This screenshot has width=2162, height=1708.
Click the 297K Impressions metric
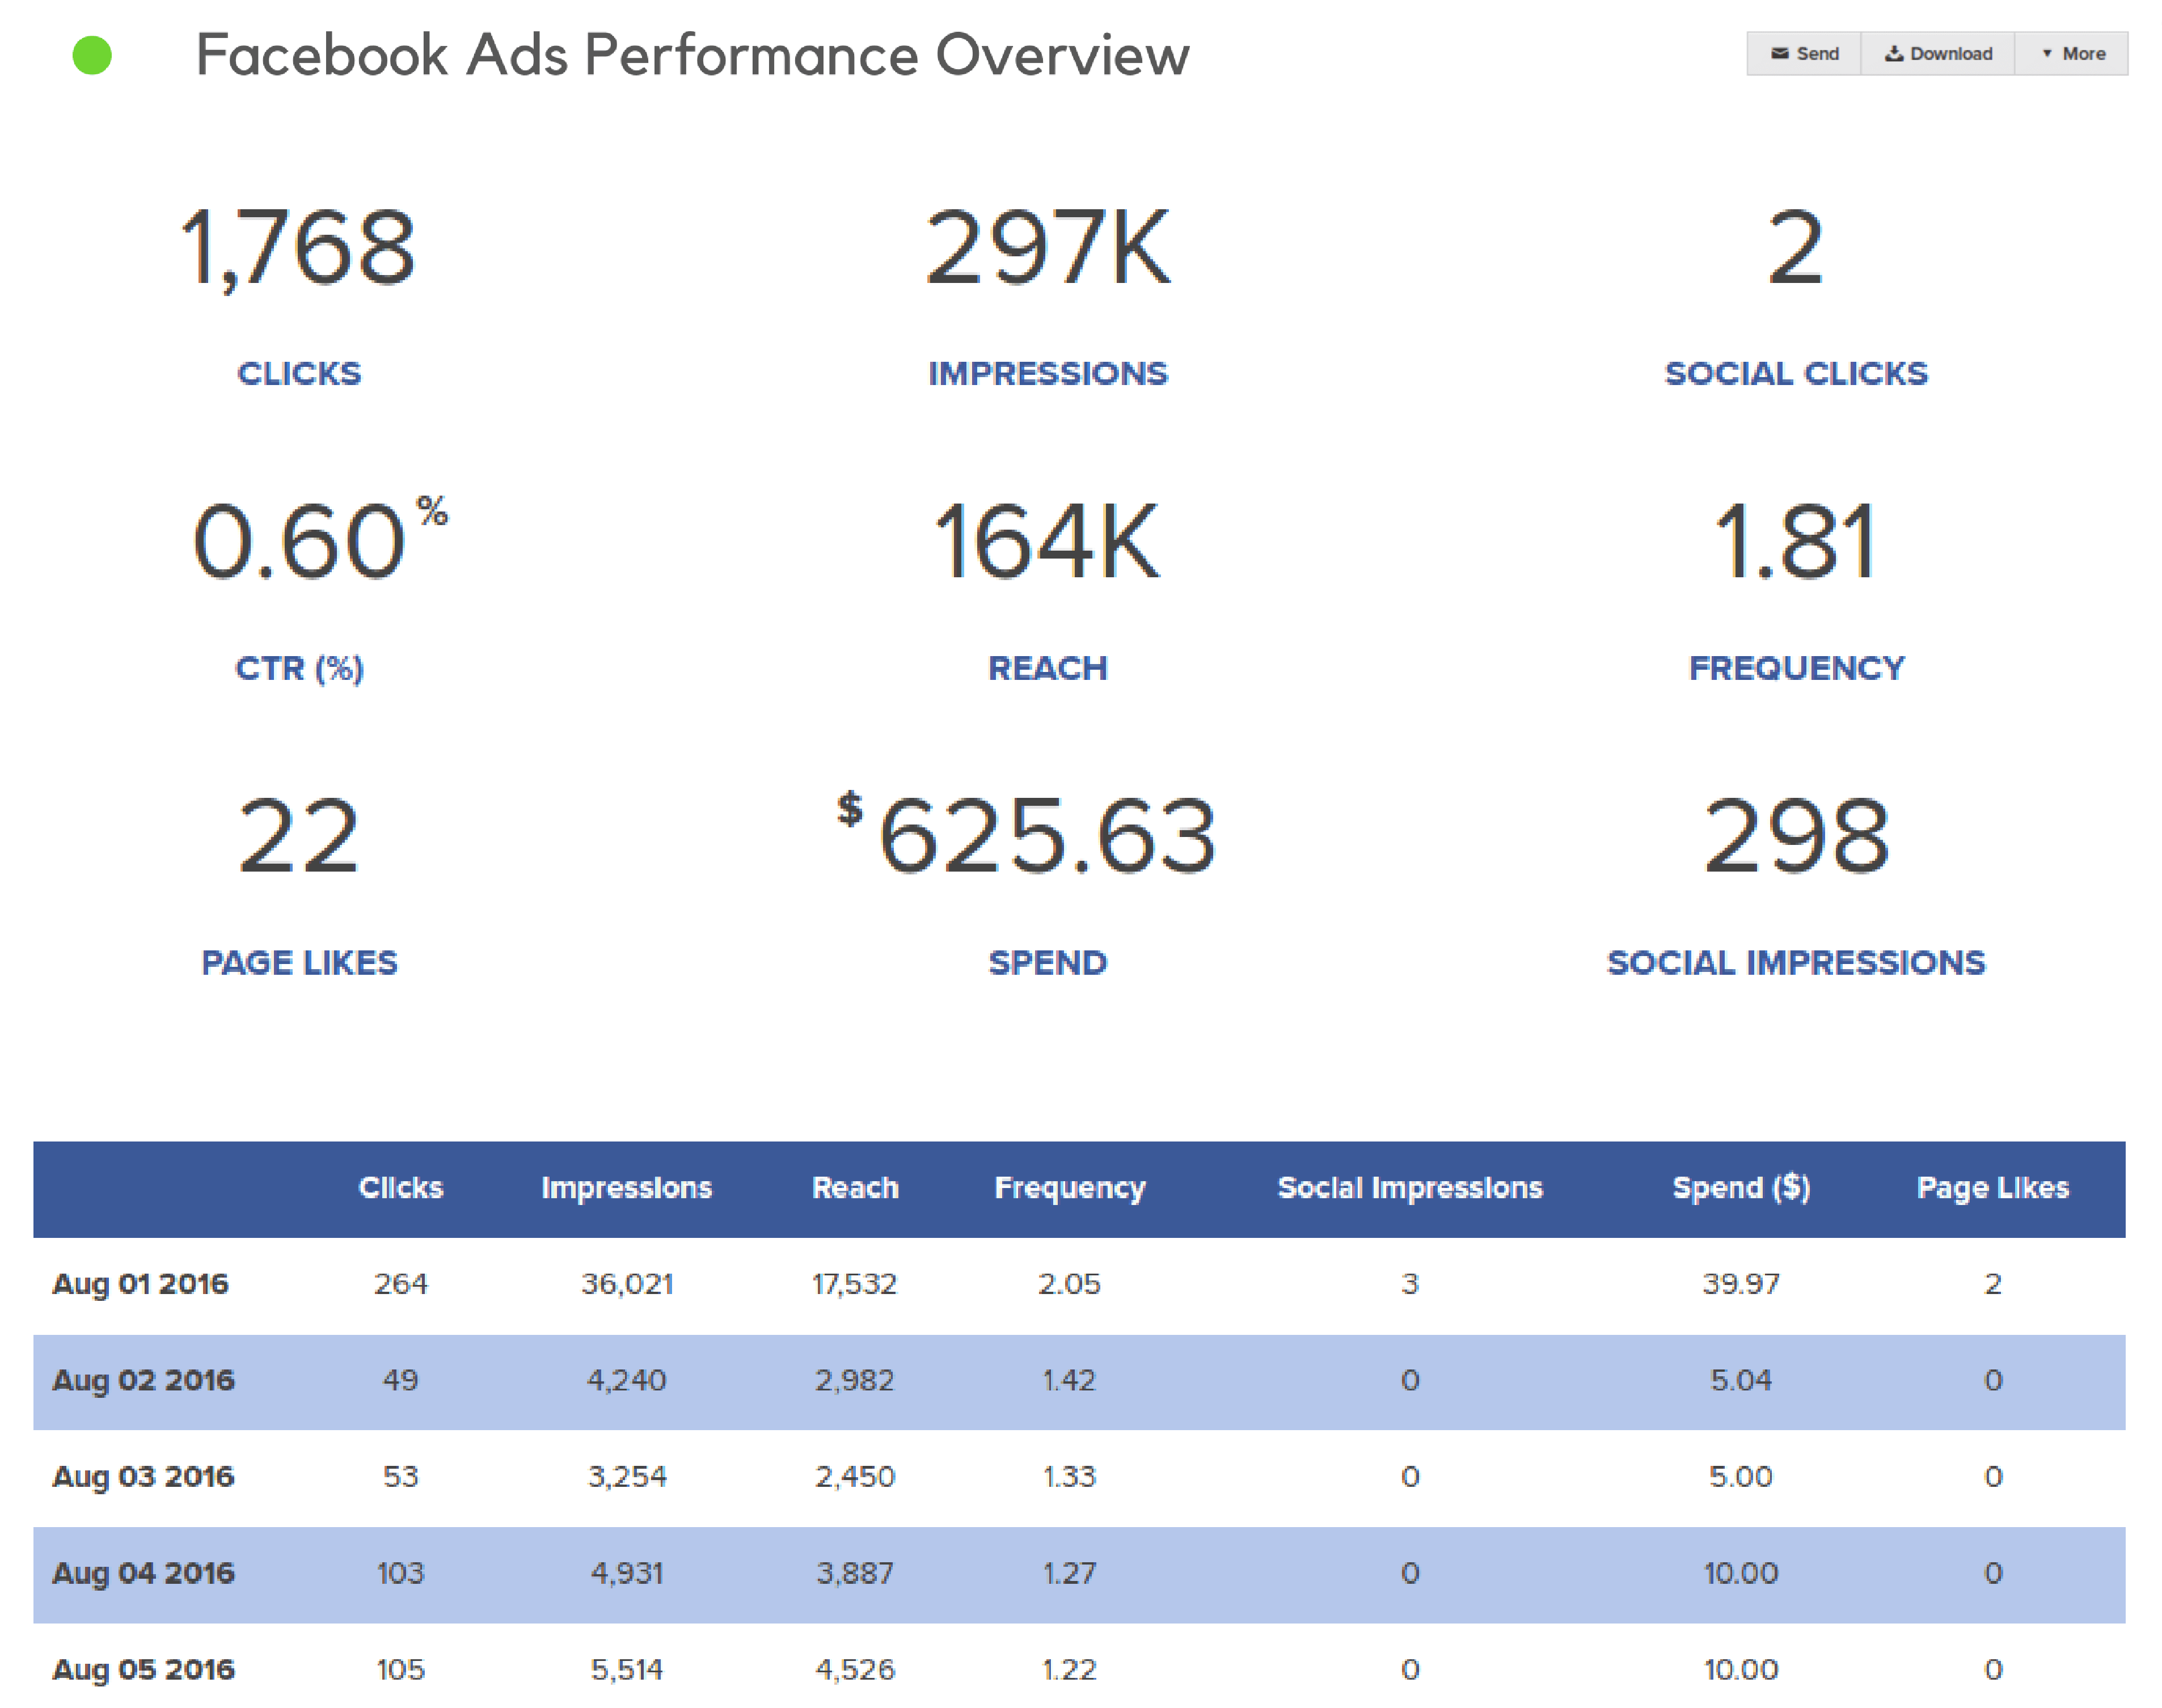(1047, 248)
